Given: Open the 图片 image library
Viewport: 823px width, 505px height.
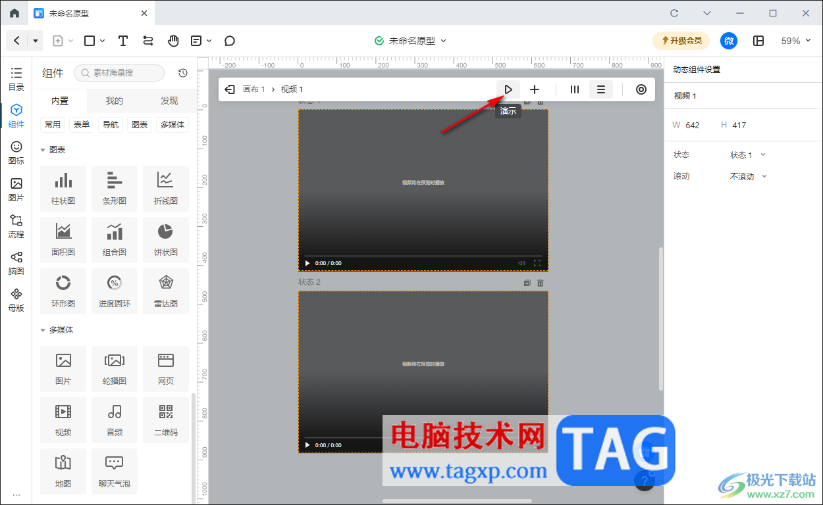Looking at the screenshot, I should [x=16, y=189].
